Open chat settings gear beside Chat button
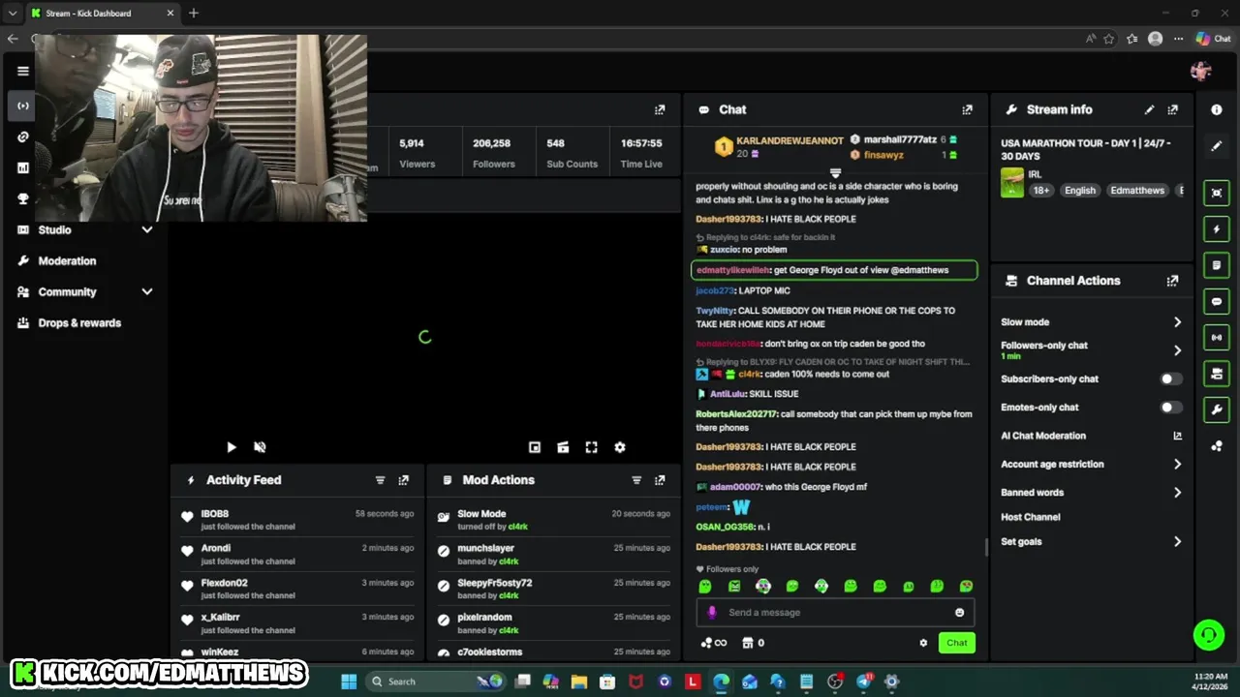 click(x=923, y=643)
